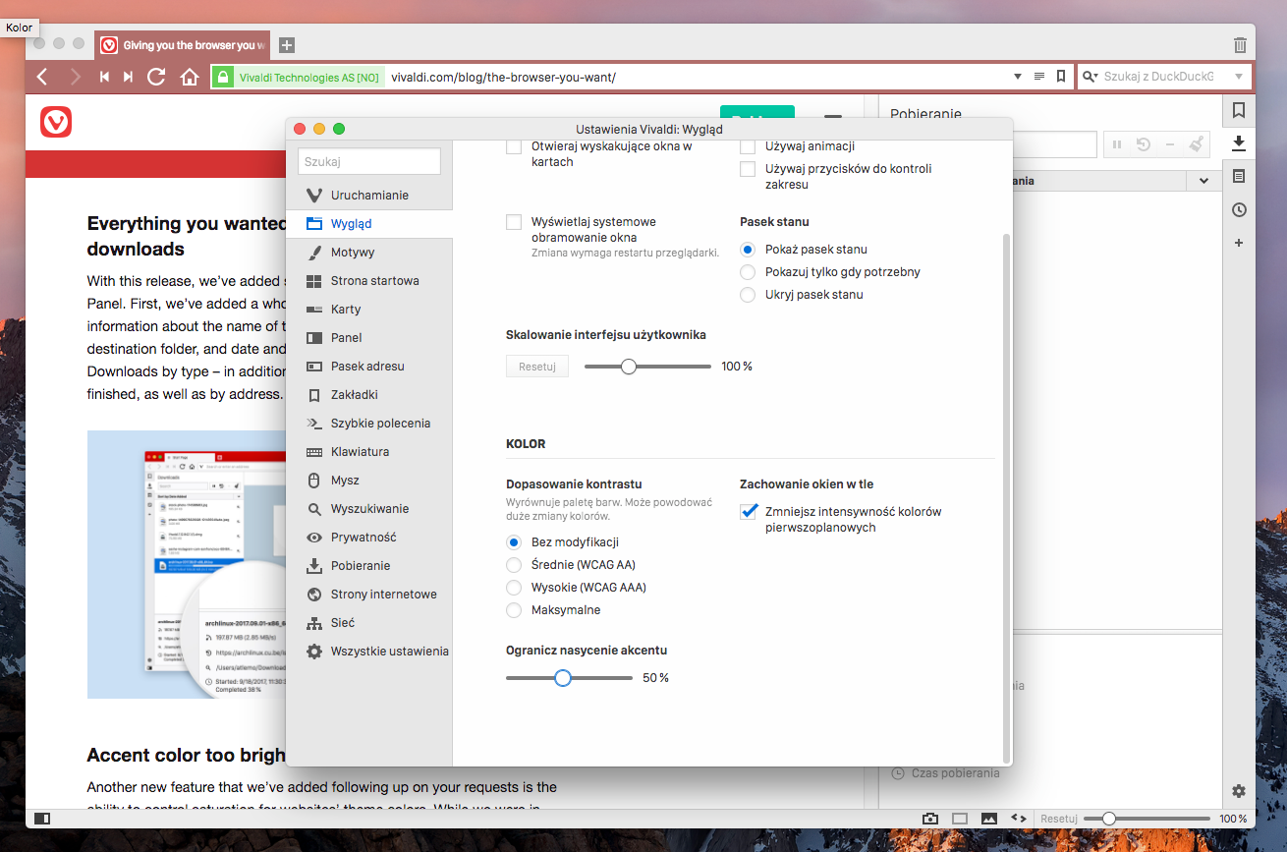Select 'Wysokie (WCAG AAA)' contrast option

coord(514,588)
